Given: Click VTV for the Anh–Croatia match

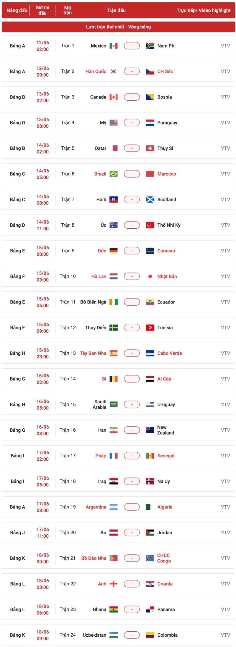Looking at the screenshot, I should pos(225,584).
